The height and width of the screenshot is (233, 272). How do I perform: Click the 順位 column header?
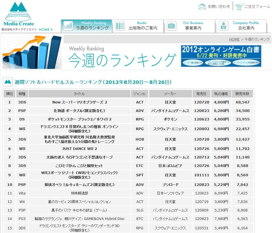pyautogui.click(x=9, y=94)
